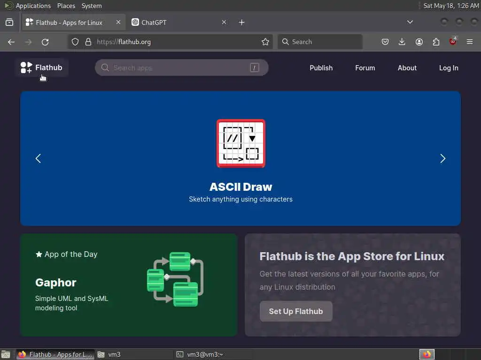The width and height of the screenshot is (481, 360).
Task: Click the magnifier icon in Search apps field
Action: [105, 67]
